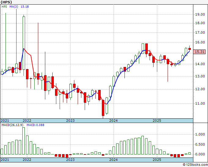Click the 2021 label on price chart axis
The image size is (208, 167).
5,121
